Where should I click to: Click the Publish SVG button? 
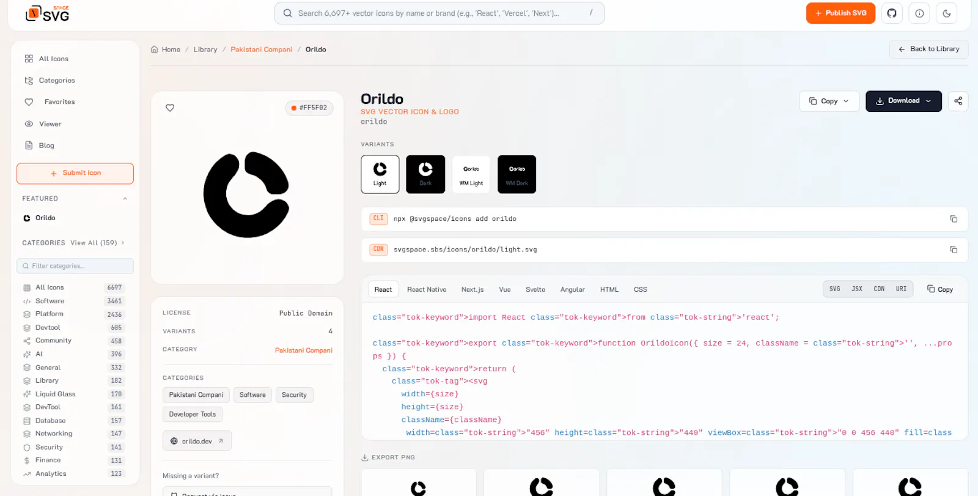coord(840,13)
